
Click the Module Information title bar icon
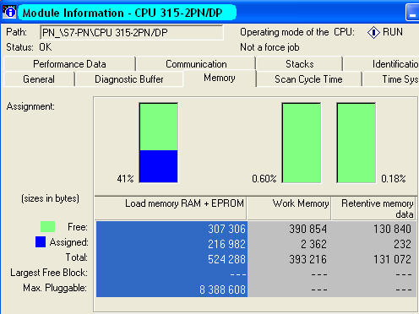[x=9, y=12]
